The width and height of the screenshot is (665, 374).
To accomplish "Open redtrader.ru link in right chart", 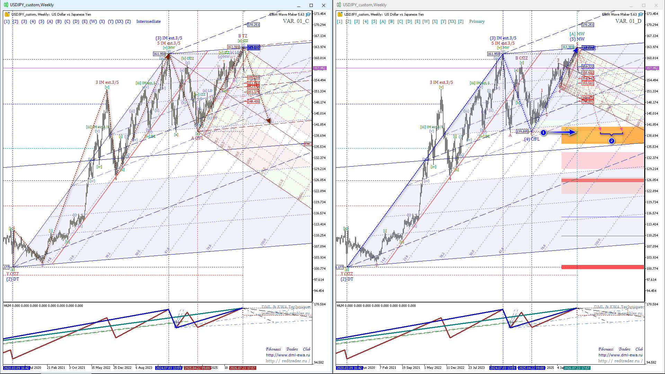I will click(x=620, y=361).
